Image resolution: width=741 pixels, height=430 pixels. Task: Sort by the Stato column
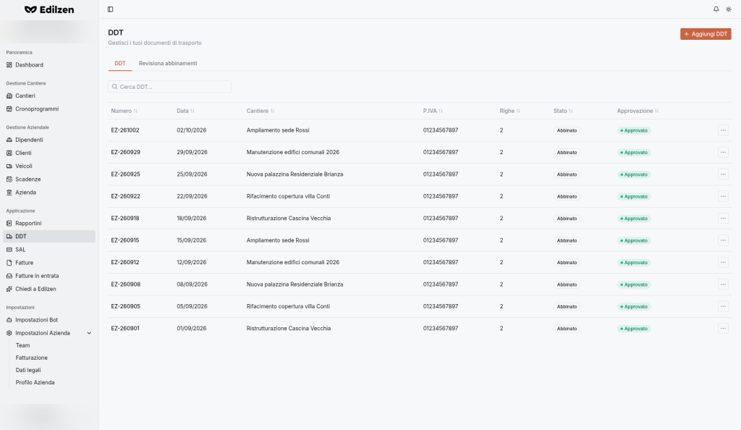pyautogui.click(x=563, y=111)
